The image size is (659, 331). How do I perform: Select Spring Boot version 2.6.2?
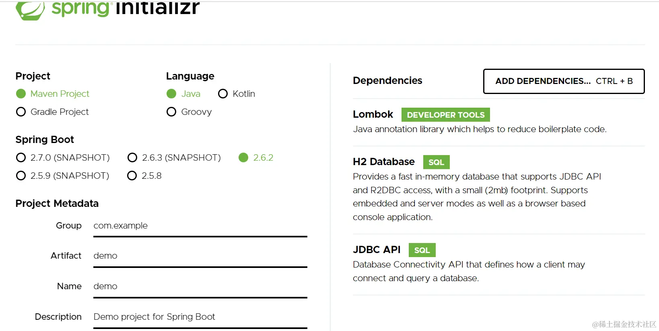(x=243, y=157)
